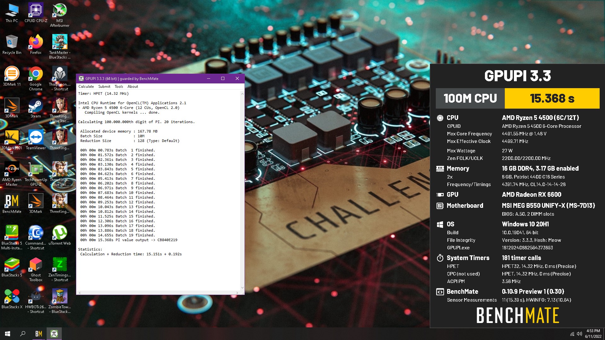Click the PI value output CB840E219 line

[x=129, y=240]
